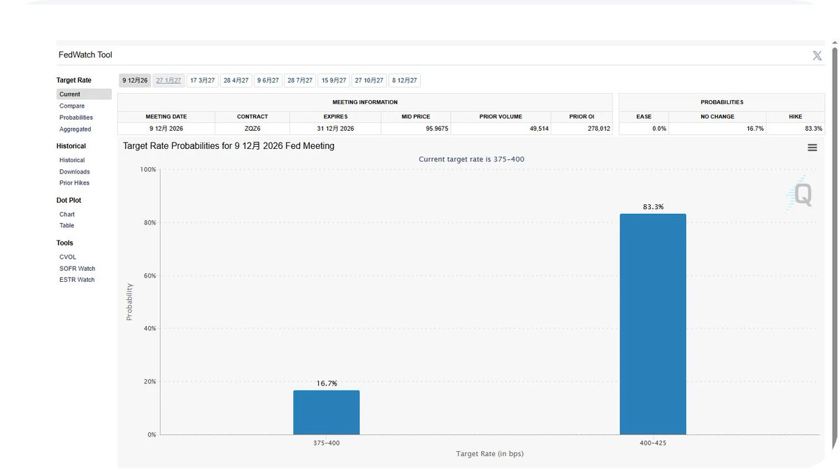
Task: Click the chart title 'Target Rate Probabilities'
Action: (229, 146)
